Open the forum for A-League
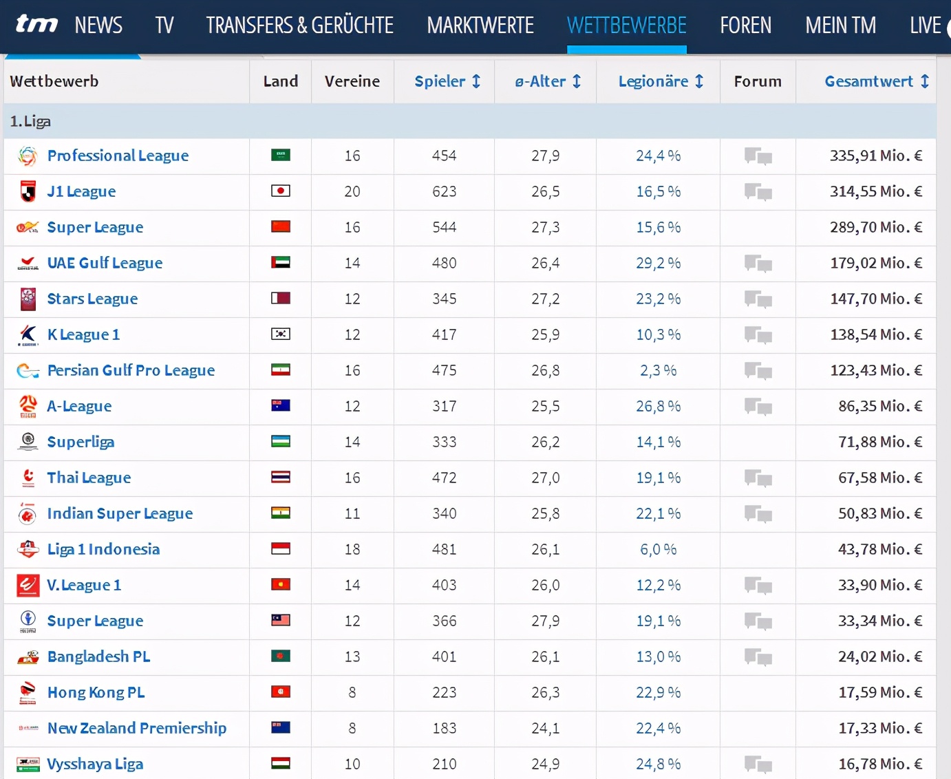Screen dimensions: 951x779 (758, 406)
